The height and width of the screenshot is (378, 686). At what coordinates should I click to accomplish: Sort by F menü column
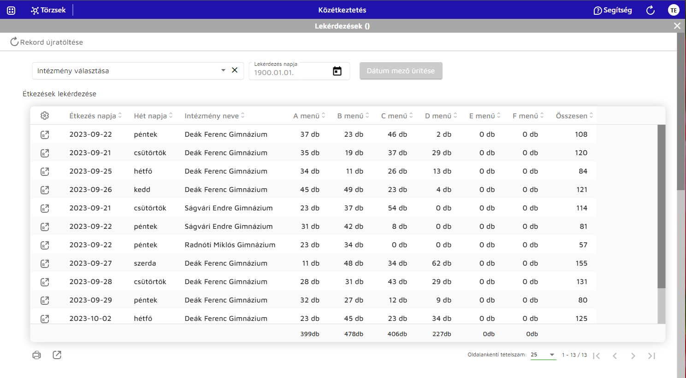click(x=528, y=116)
